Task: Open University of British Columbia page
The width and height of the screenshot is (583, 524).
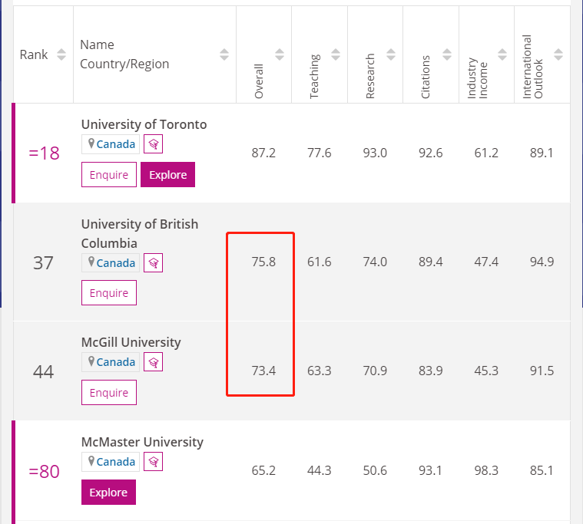Action: 140,233
